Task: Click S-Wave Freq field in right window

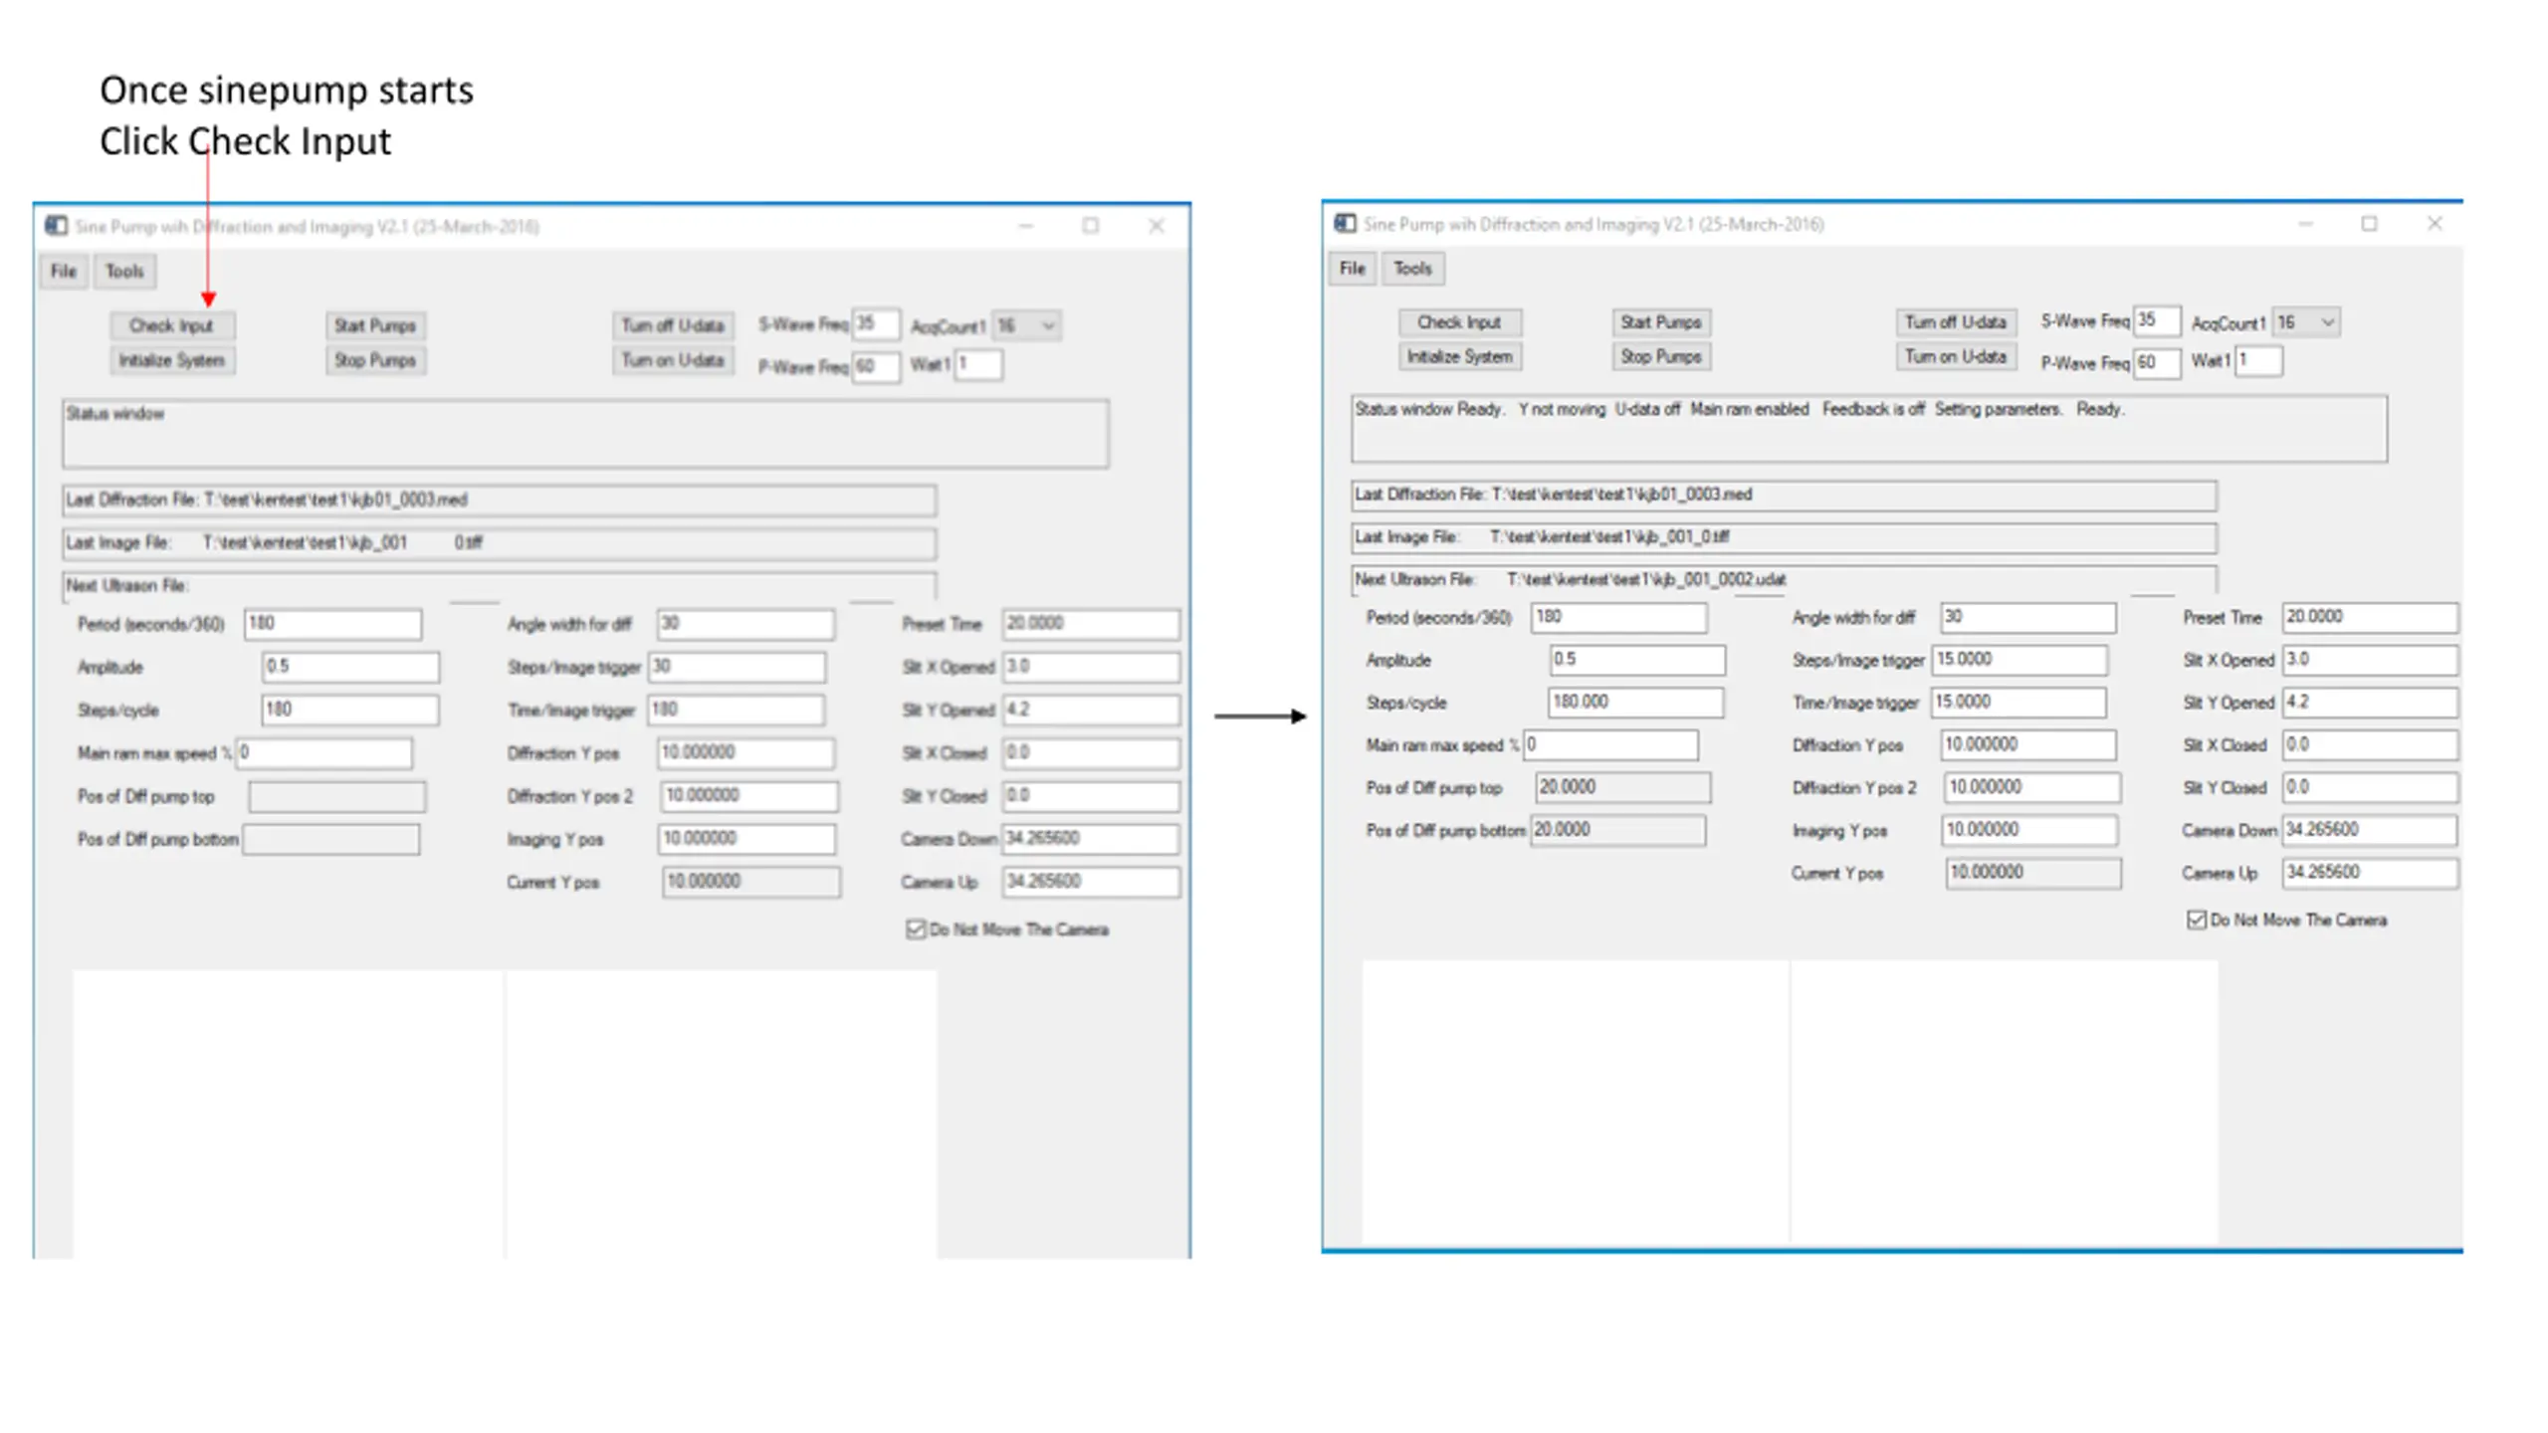Action: pos(2157,321)
